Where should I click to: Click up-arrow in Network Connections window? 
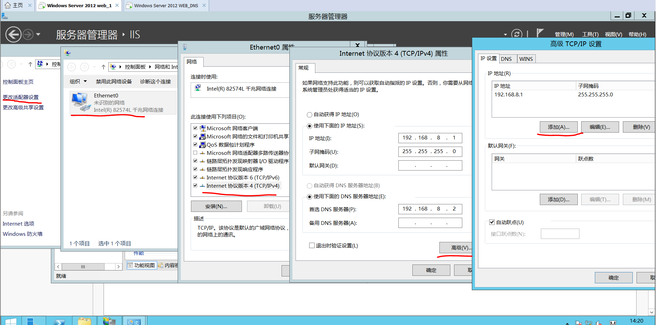pos(103,67)
